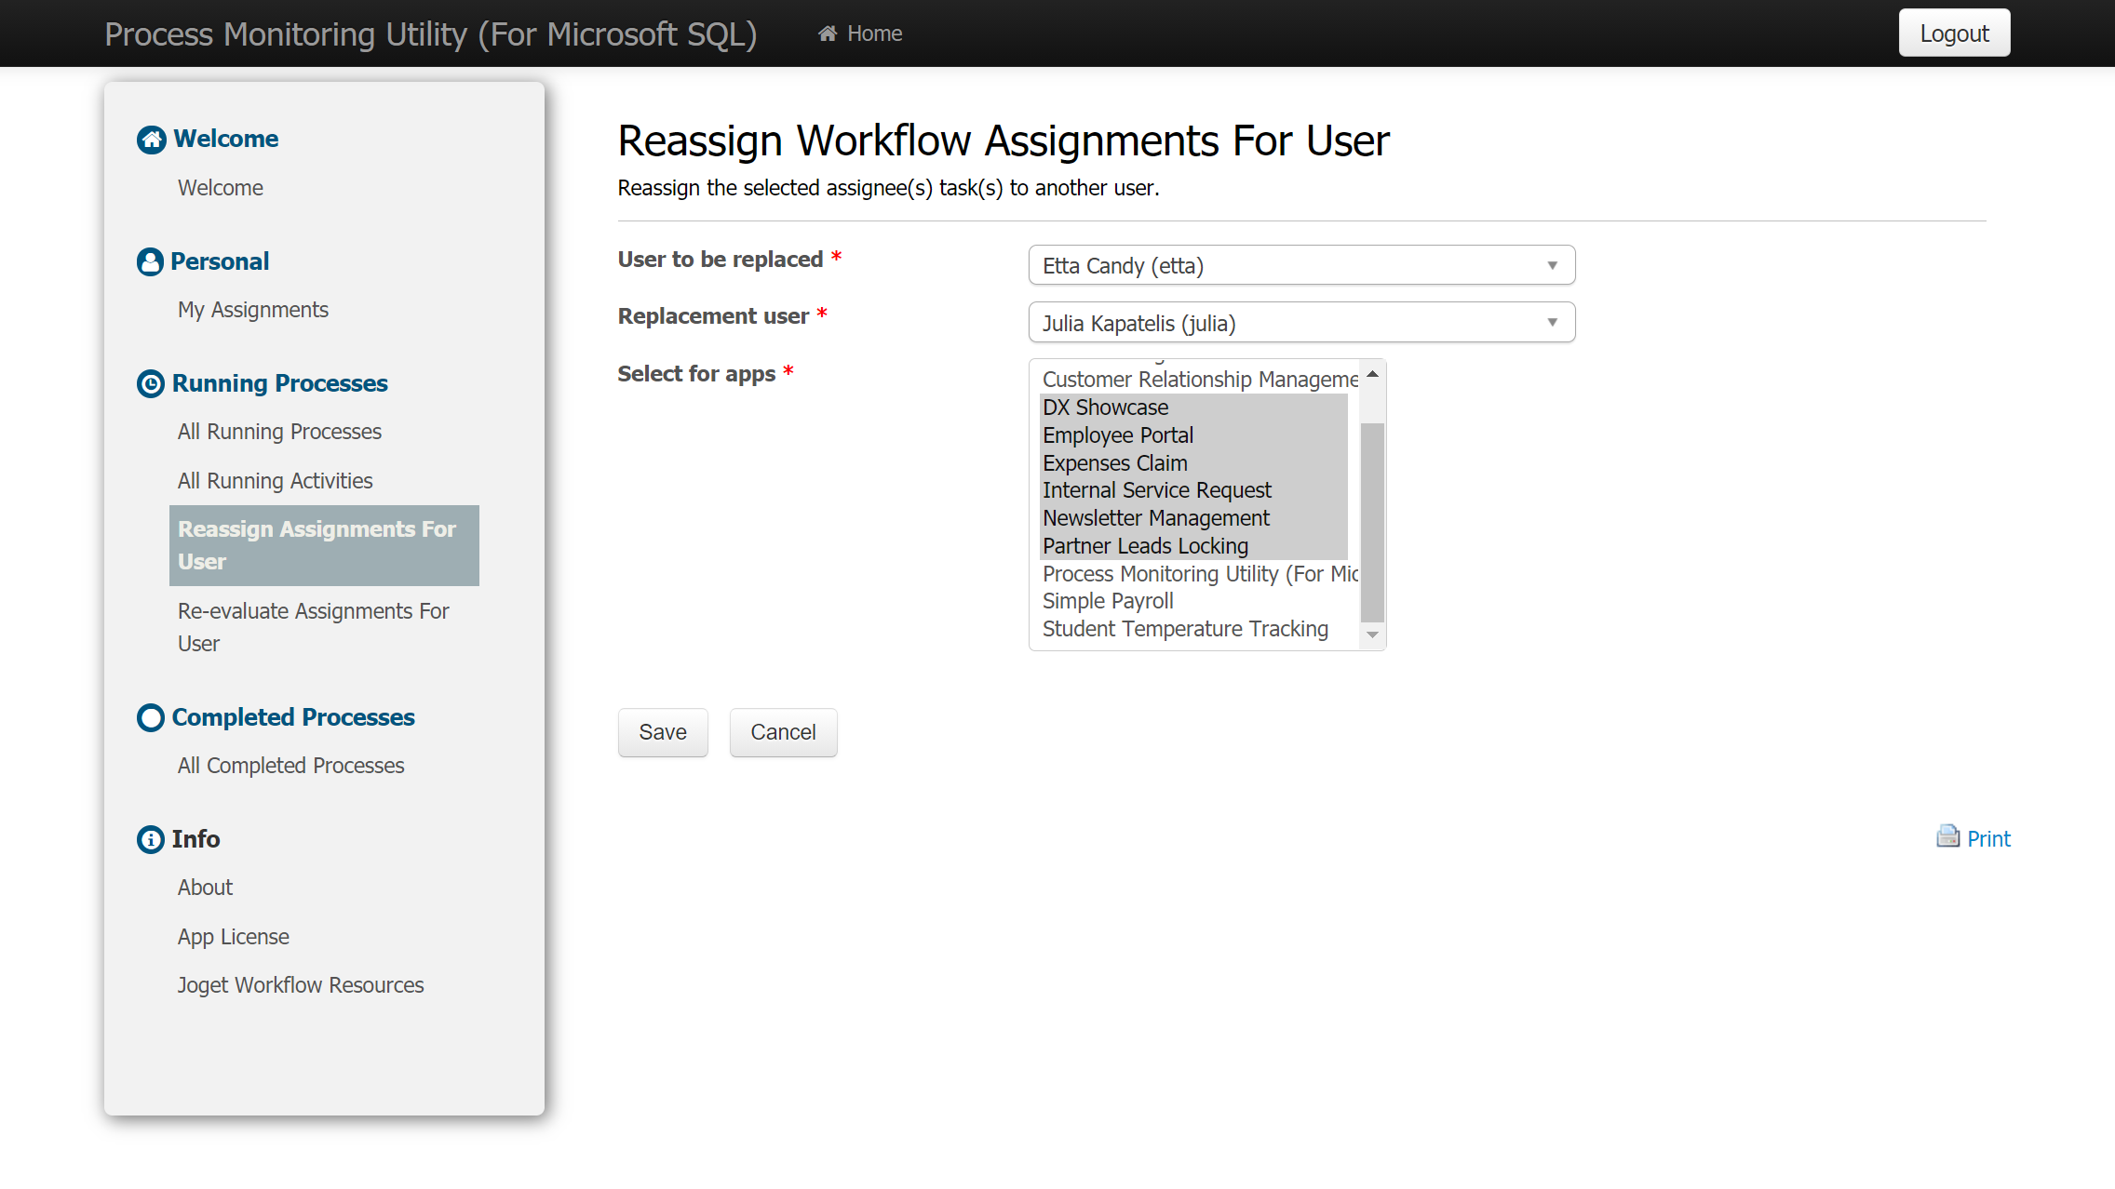Click the Welcome section house icon
The width and height of the screenshot is (2115, 1189).
coord(152,140)
